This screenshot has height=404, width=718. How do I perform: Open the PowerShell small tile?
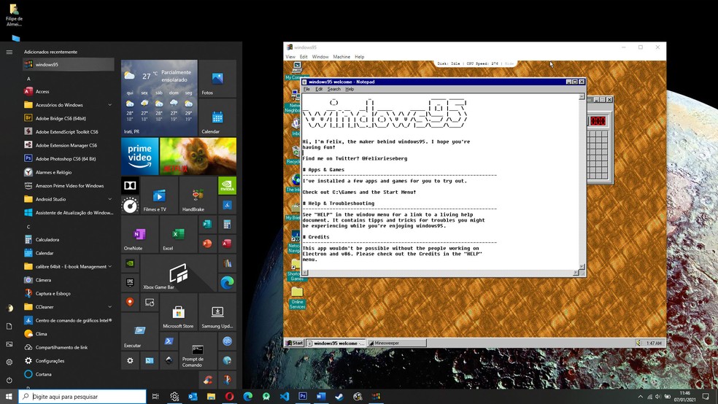[x=169, y=341]
